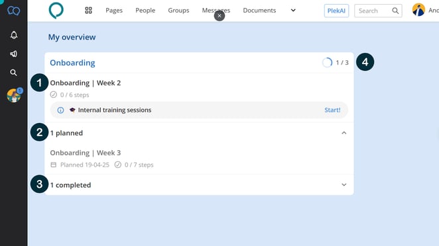Click the info icon beside Internal training sessions
The image size is (439, 246).
tap(60, 110)
